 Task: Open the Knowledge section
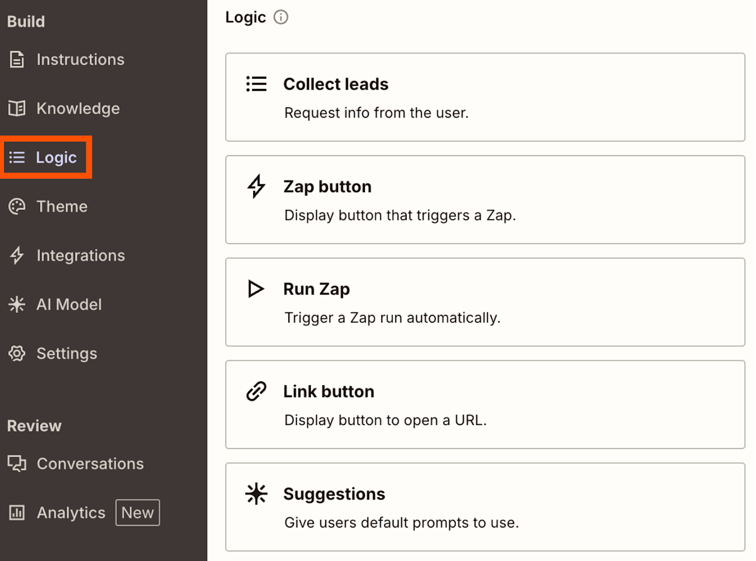pyautogui.click(x=78, y=108)
